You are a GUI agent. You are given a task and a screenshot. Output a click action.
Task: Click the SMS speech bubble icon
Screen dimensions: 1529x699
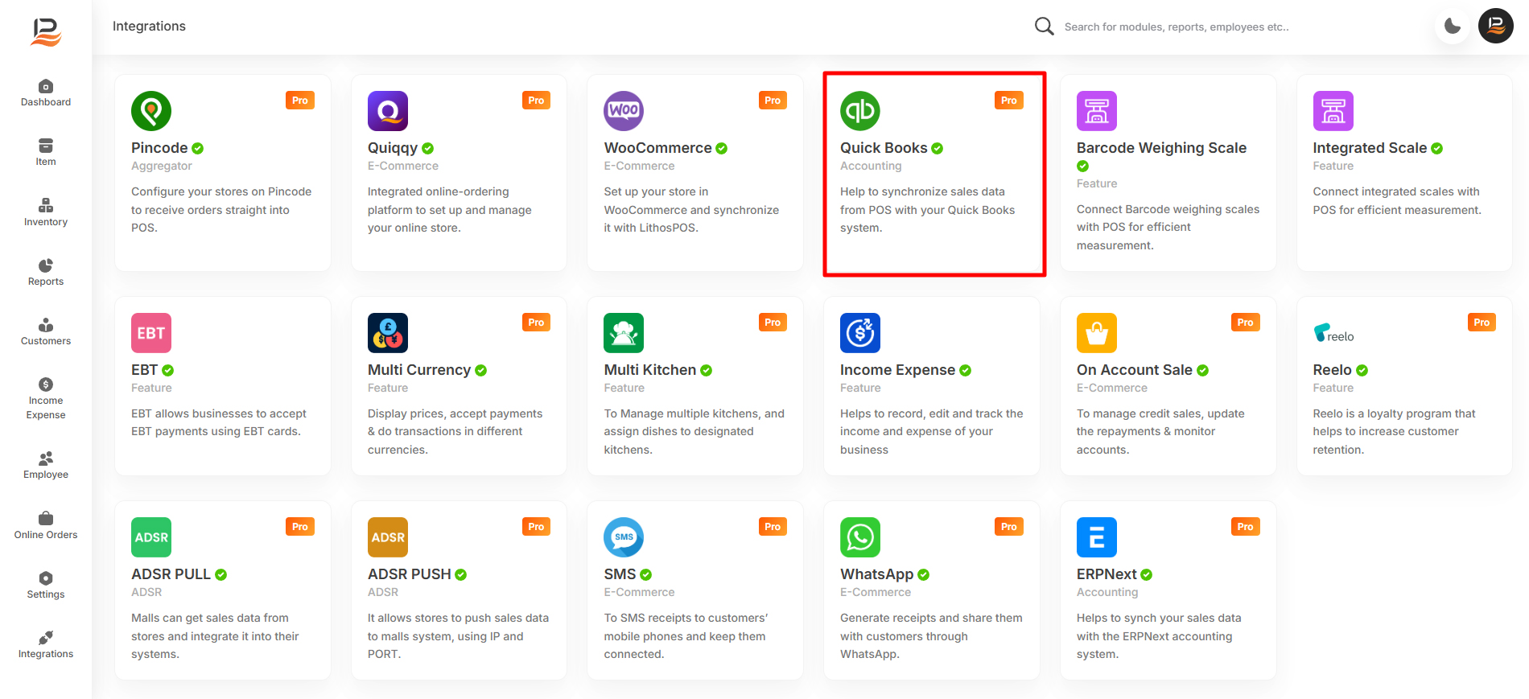pyautogui.click(x=624, y=537)
